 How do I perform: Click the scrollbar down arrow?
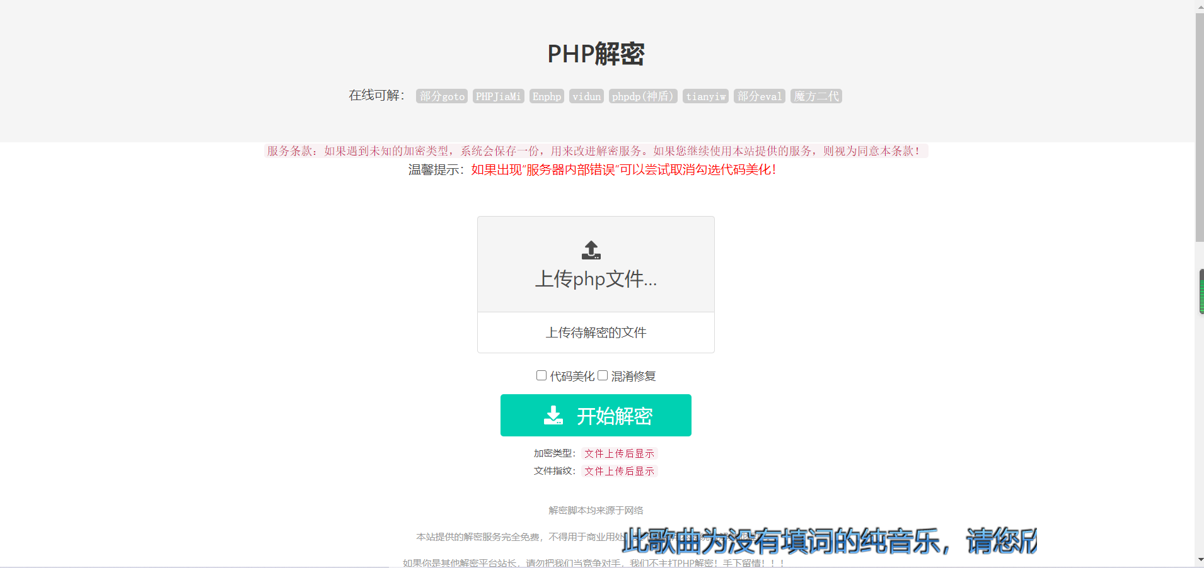pos(1199,560)
